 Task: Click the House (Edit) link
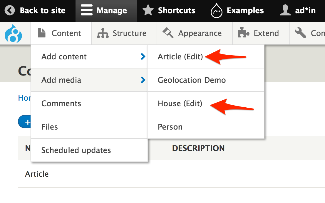point(180,103)
